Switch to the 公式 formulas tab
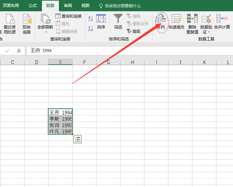Image resolution: width=233 pixels, height=187 pixels. tap(33, 6)
